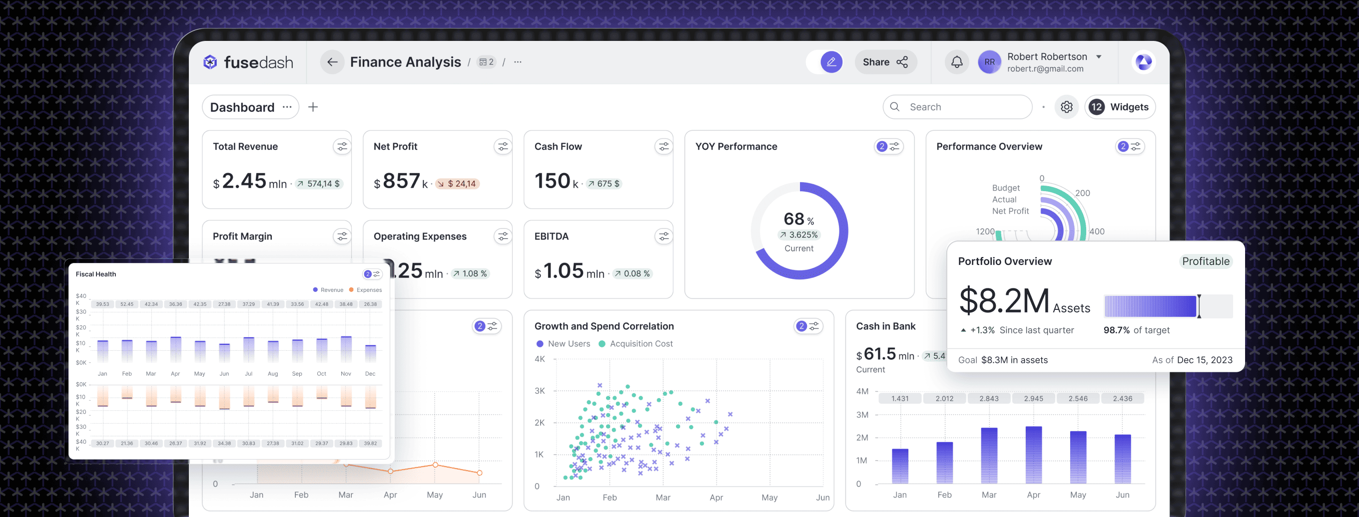Open Total Revenue widget filter settings
1359x517 pixels.
point(342,147)
